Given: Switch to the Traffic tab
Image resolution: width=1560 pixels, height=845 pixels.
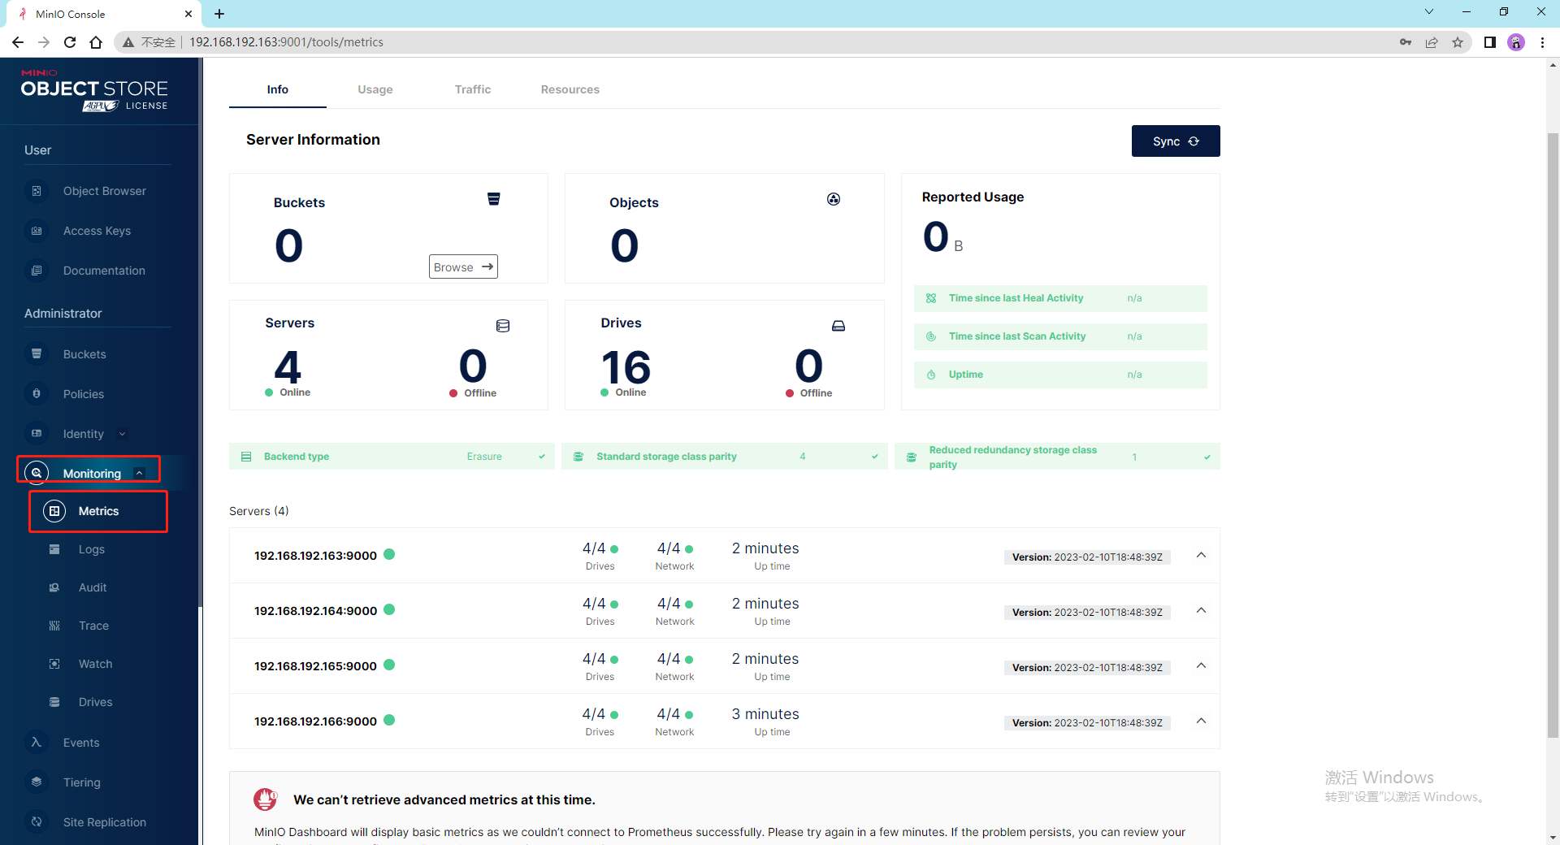Looking at the screenshot, I should (473, 89).
